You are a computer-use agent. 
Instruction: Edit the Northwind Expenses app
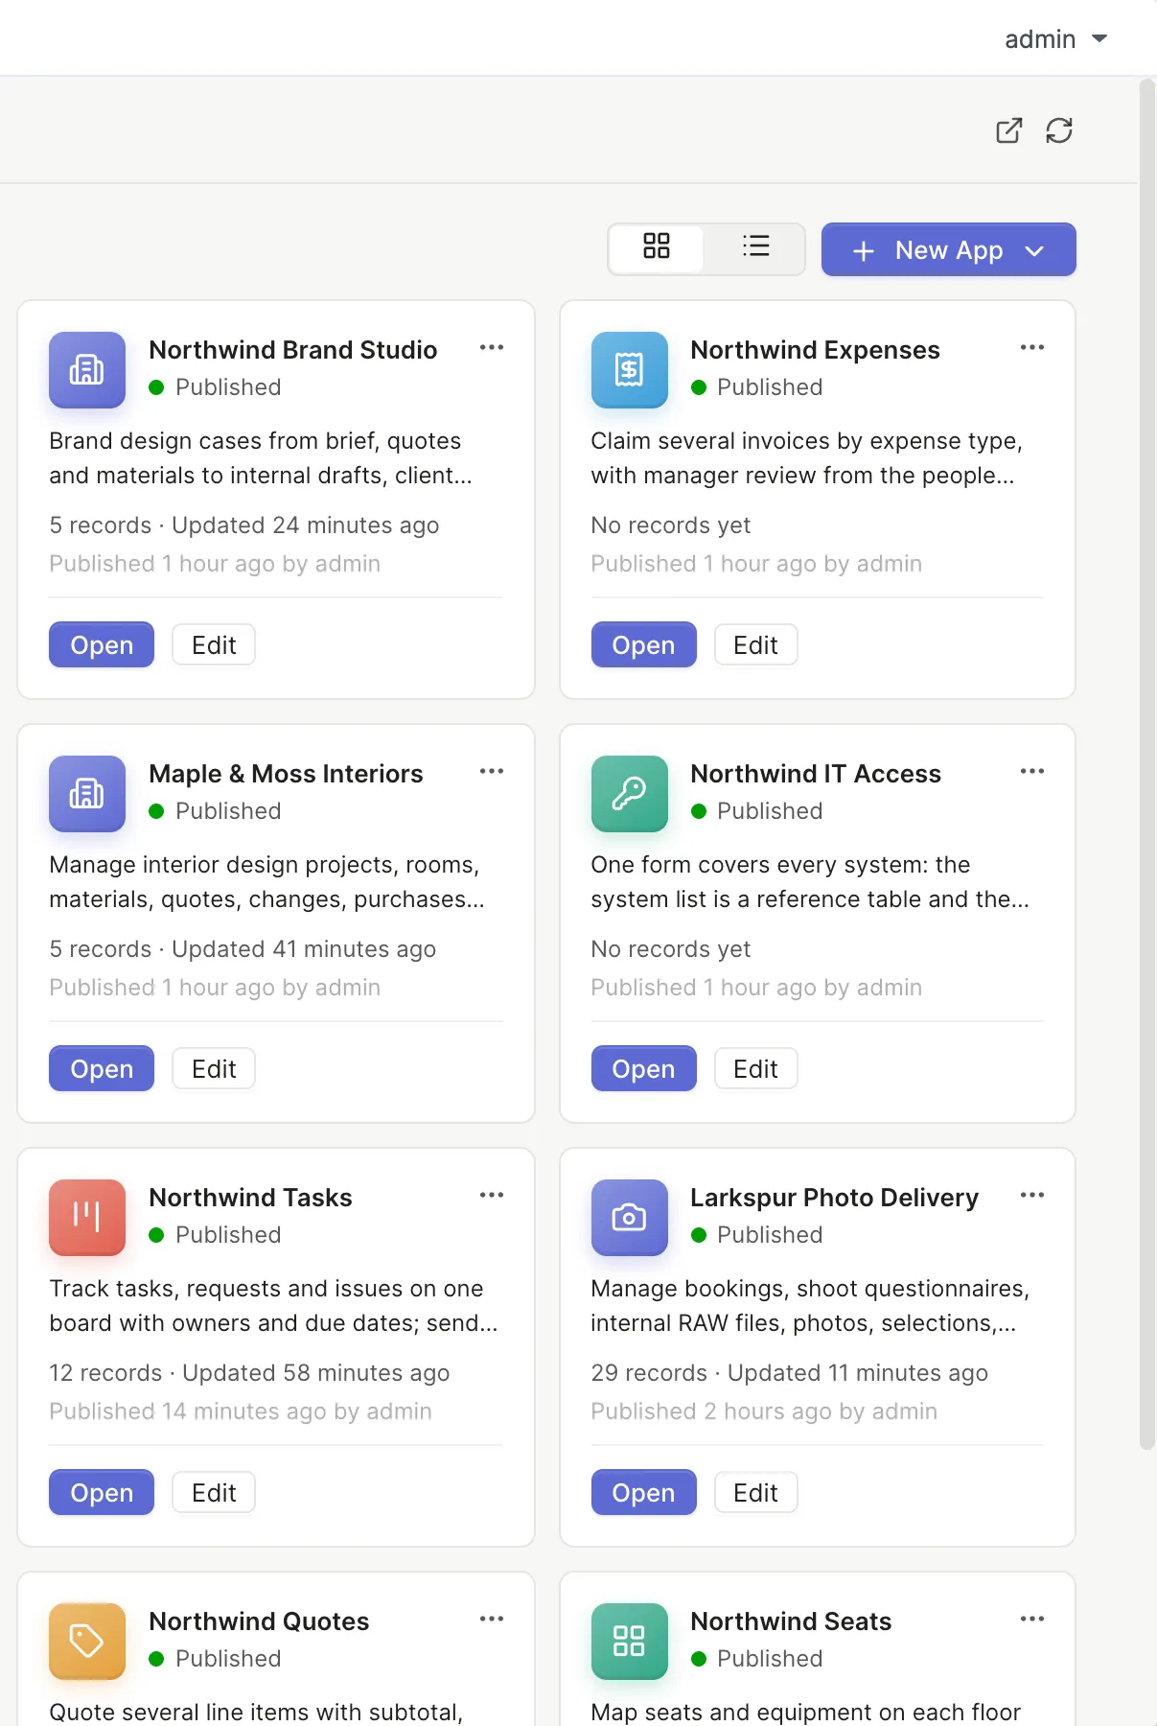756,645
